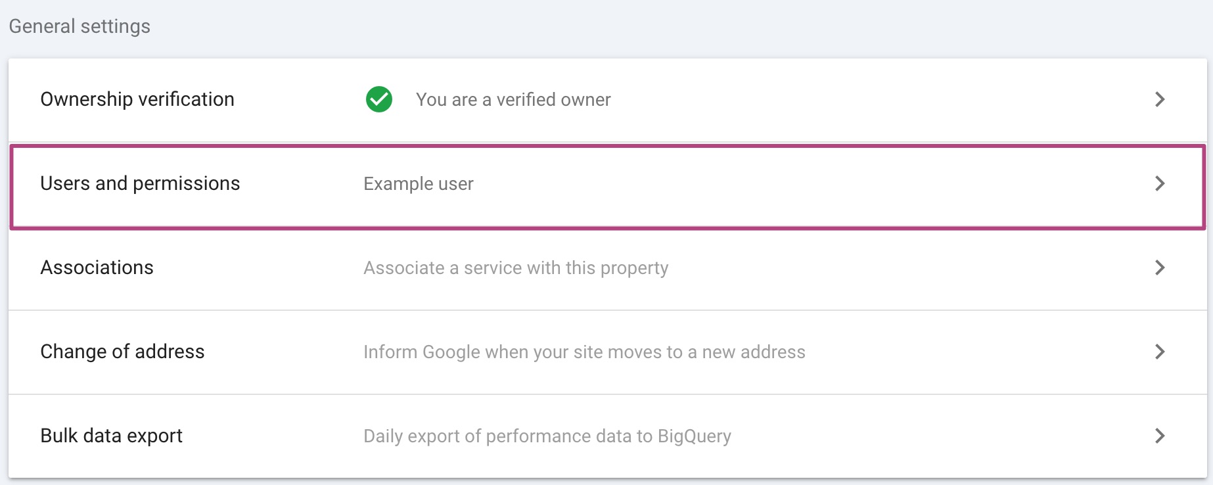Click 'Inform Google when your site moves' description
The height and width of the screenshot is (485, 1213).
pyautogui.click(x=584, y=352)
